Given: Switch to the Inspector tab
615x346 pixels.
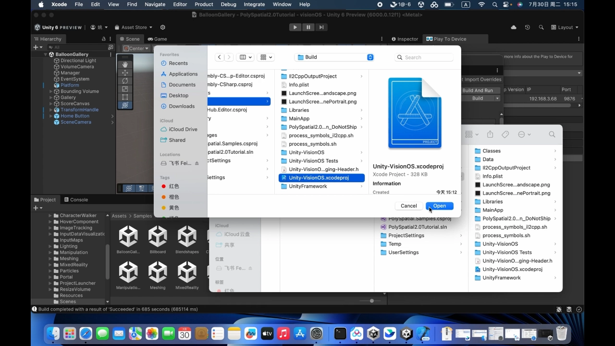Looking at the screenshot, I should point(405,39).
